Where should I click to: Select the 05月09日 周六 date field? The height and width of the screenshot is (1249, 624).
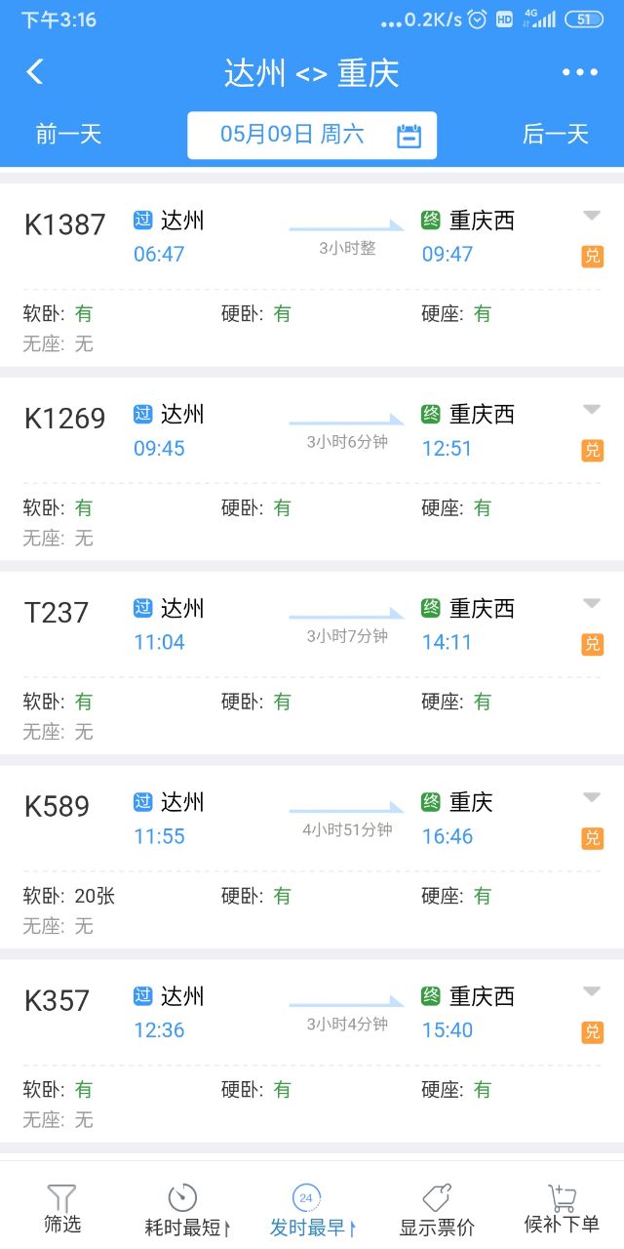(x=312, y=136)
